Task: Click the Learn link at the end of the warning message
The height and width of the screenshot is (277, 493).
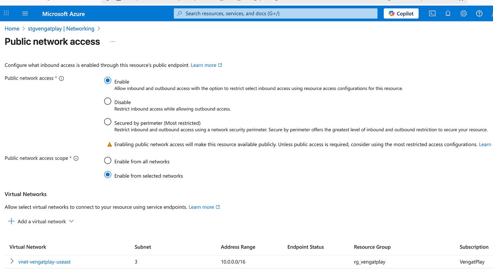Action: click(485, 144)
